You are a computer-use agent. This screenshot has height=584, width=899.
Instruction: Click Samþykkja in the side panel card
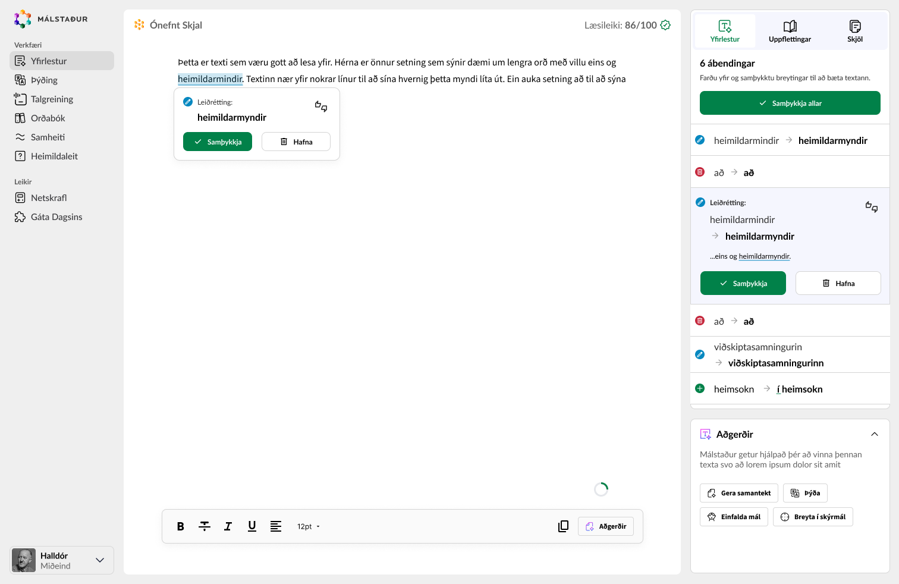[x=743, y=283]
